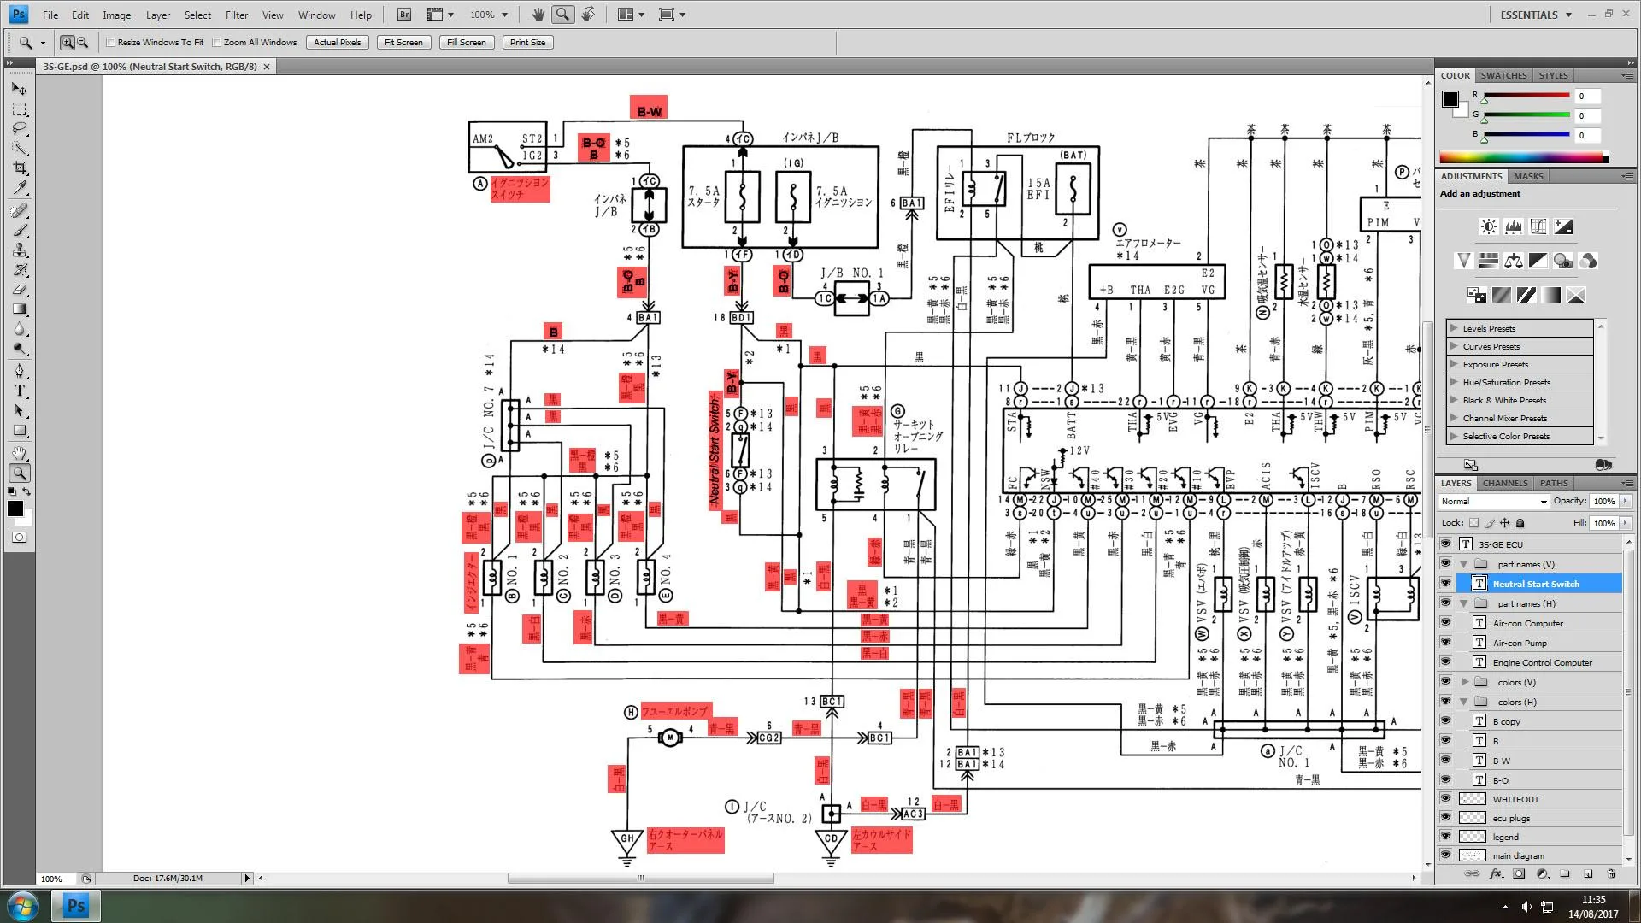This screenshot has height=923, width=1641.
Task: Open the layer blend mode dropdown
Action: coord(1494,502)
